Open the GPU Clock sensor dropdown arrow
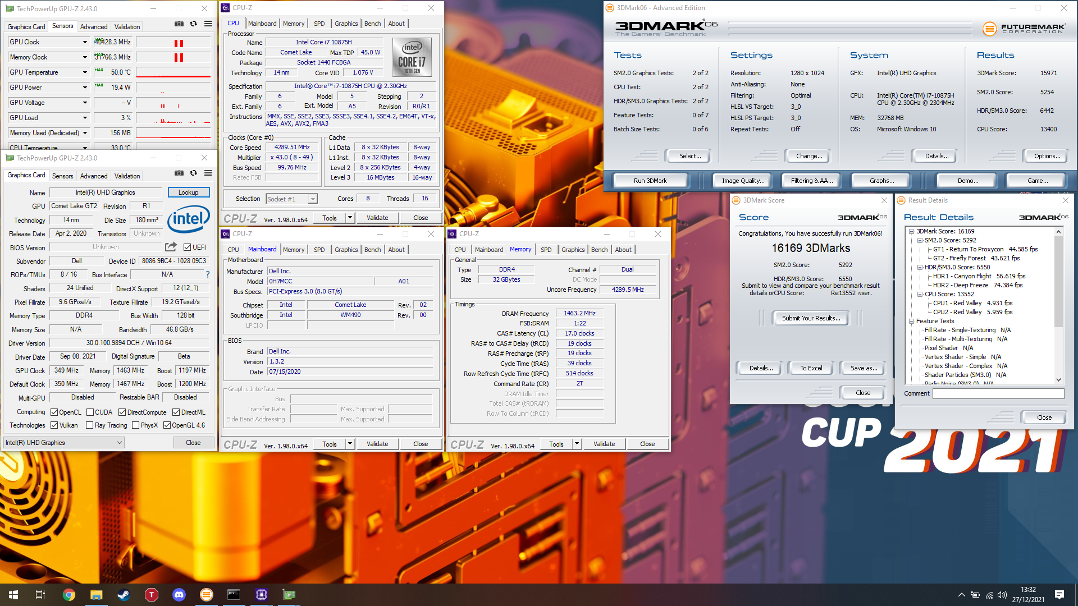 point(85,42)
